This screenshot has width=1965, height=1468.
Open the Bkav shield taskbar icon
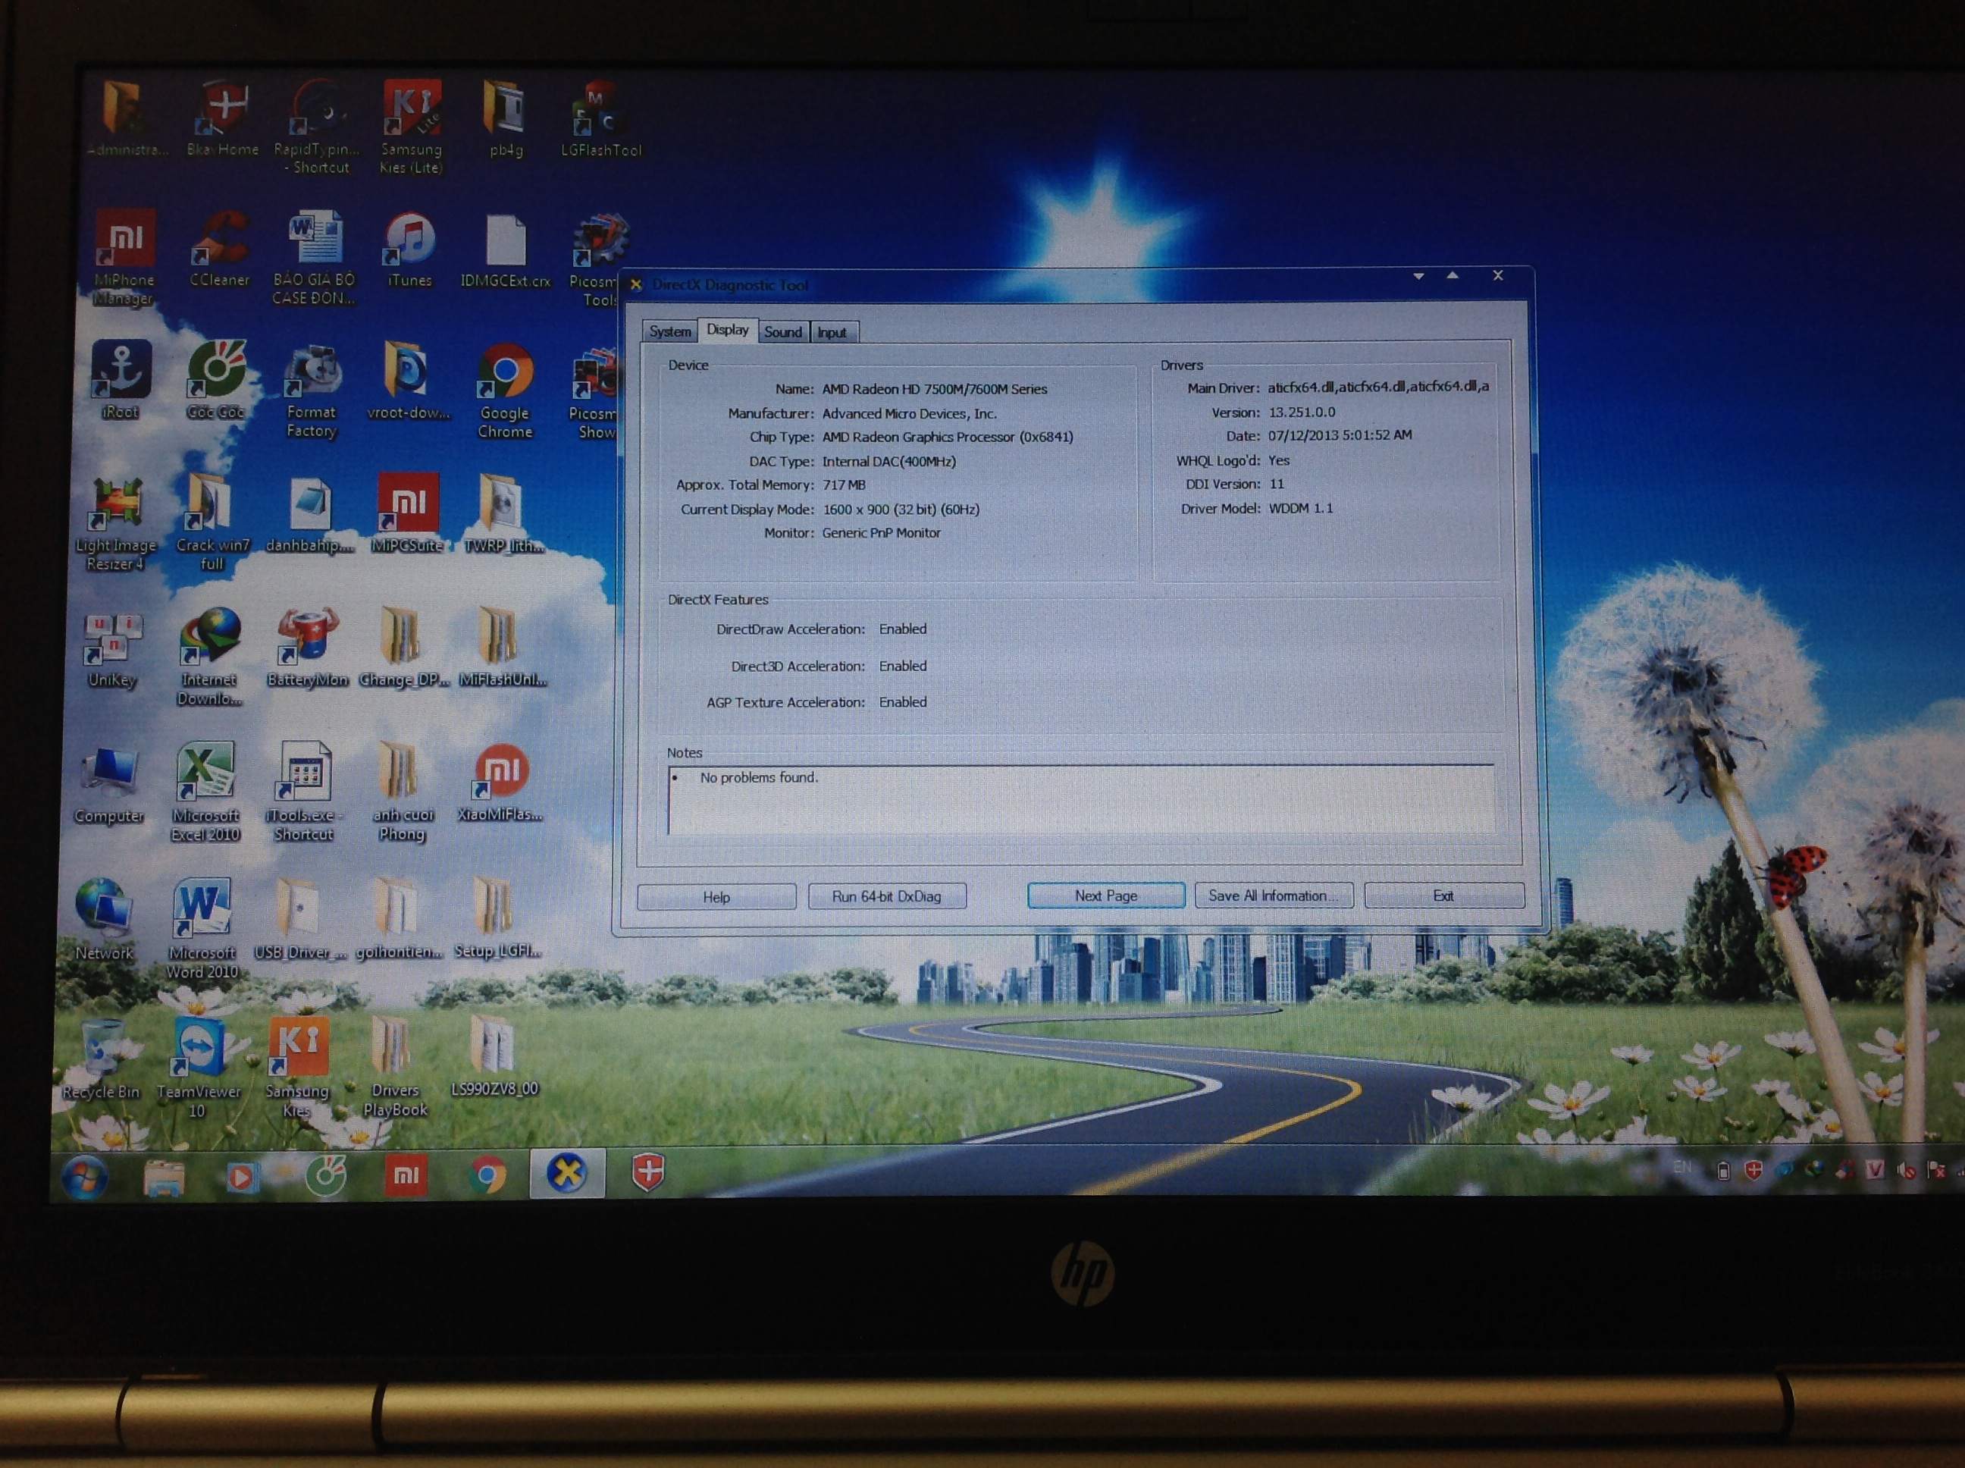(x=648, y=1172)
